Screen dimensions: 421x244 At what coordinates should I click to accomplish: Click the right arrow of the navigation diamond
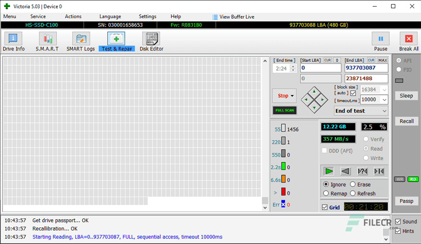(x=322, y=100)
